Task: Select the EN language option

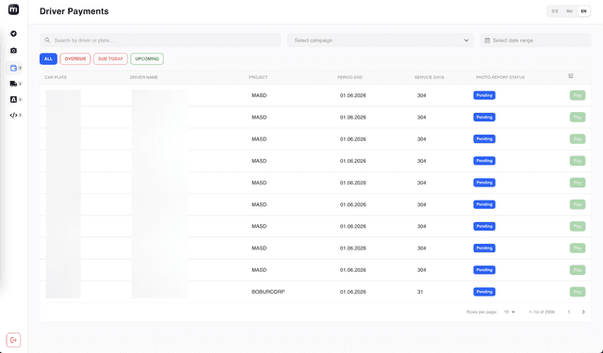Action: pos(584,11)
